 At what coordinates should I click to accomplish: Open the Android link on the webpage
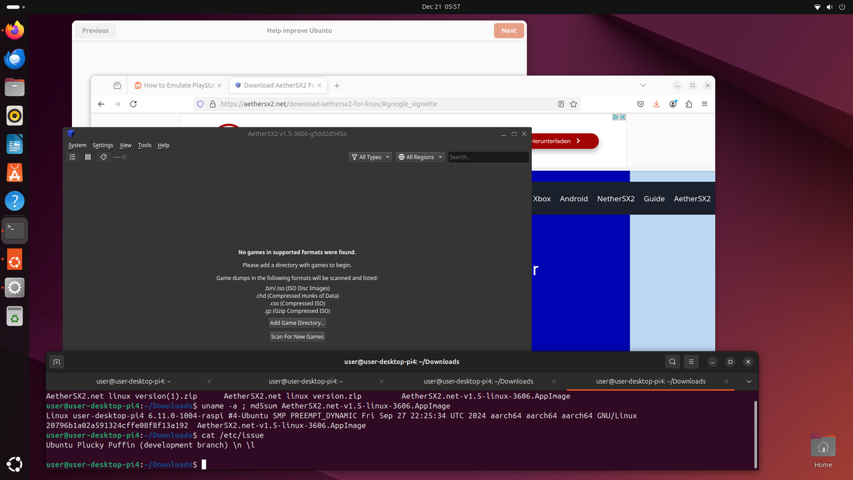[x=574, y=199]
